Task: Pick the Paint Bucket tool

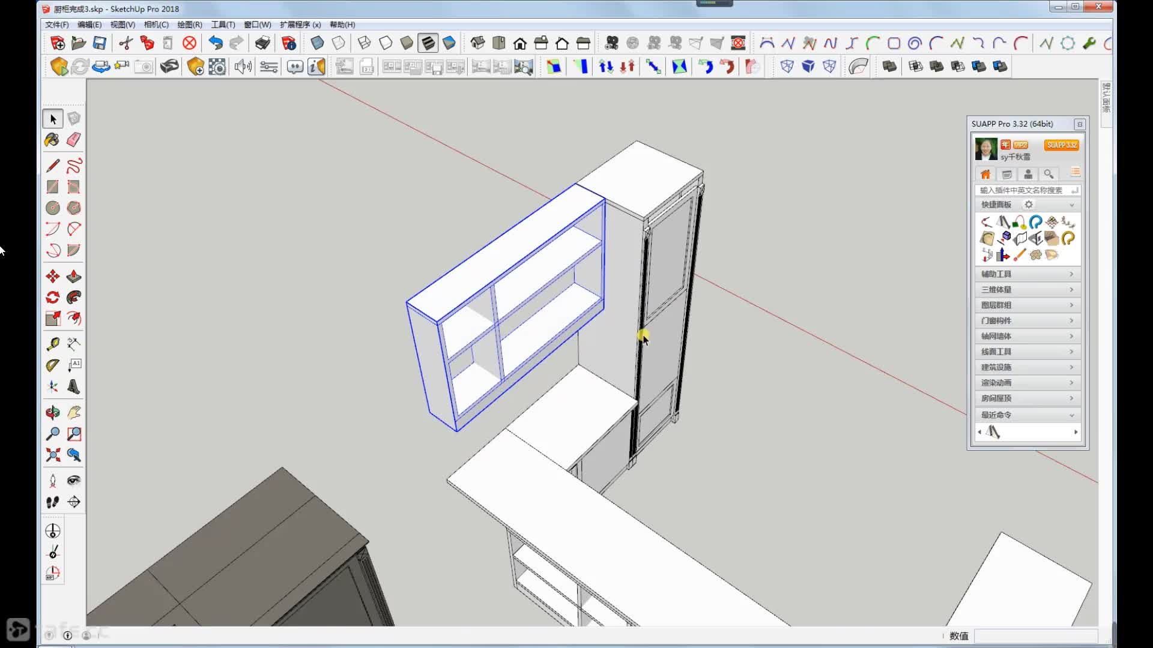Action: (x=53, y=140)
